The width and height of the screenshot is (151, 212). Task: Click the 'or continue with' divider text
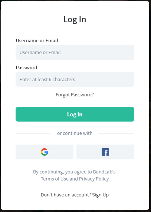75,133
